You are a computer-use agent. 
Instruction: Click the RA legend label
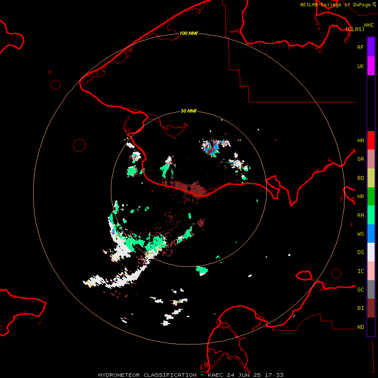click(x=360, y=215)
